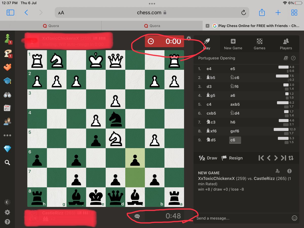Select the Play rocket tab

point(207,44)
